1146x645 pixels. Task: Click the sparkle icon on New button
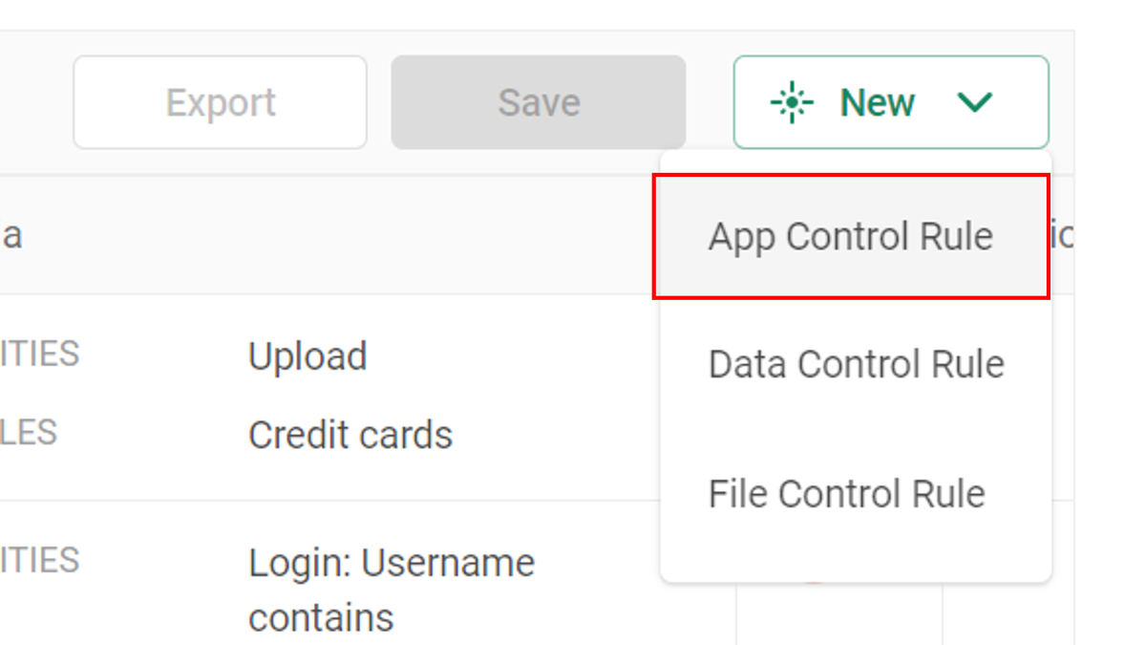(792, 102)
